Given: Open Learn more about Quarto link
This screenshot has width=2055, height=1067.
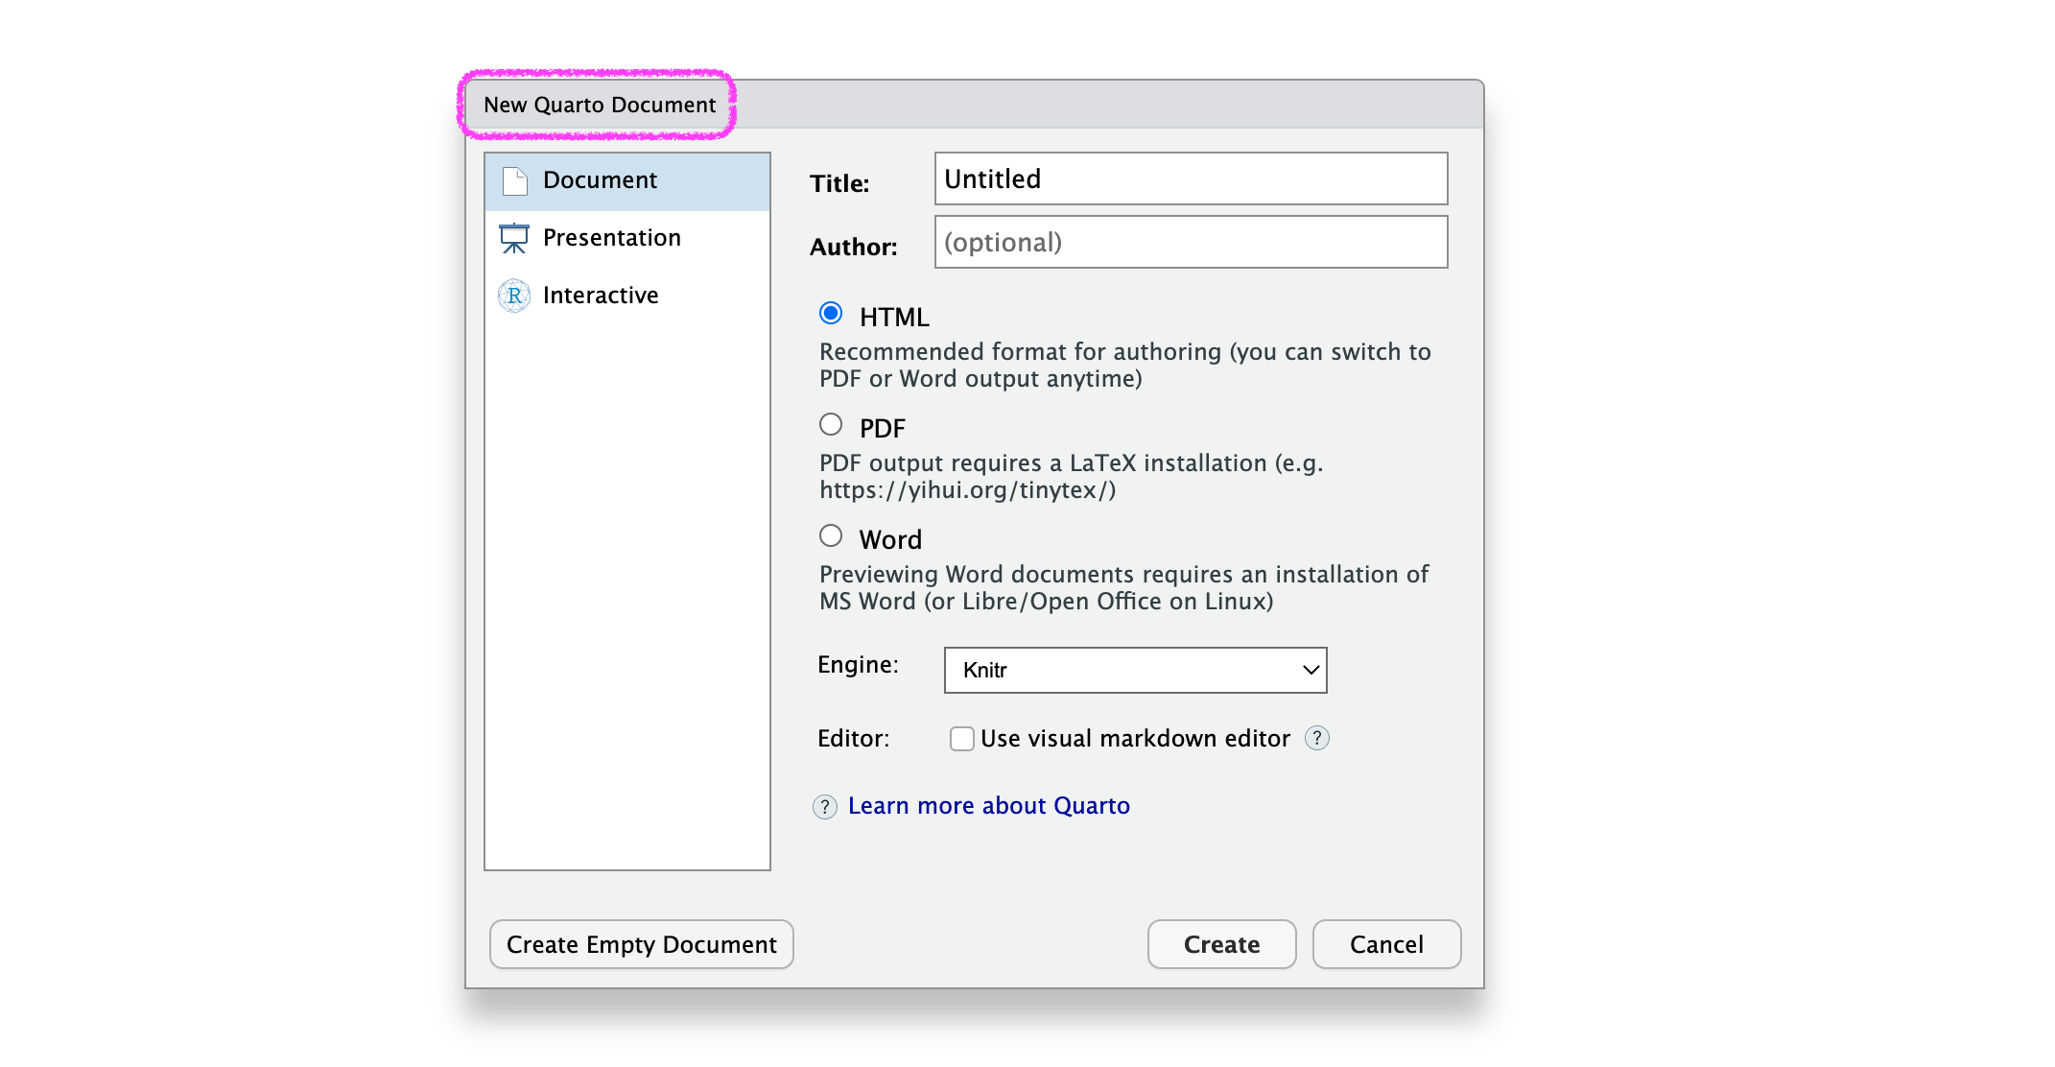Looking at the screenshot, I should [x=988, y=806].
